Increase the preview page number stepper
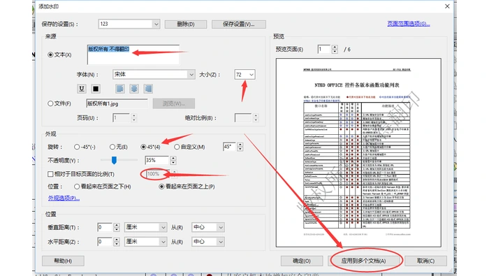The width and height of the screenshot is (489, 276). [335, 47]
